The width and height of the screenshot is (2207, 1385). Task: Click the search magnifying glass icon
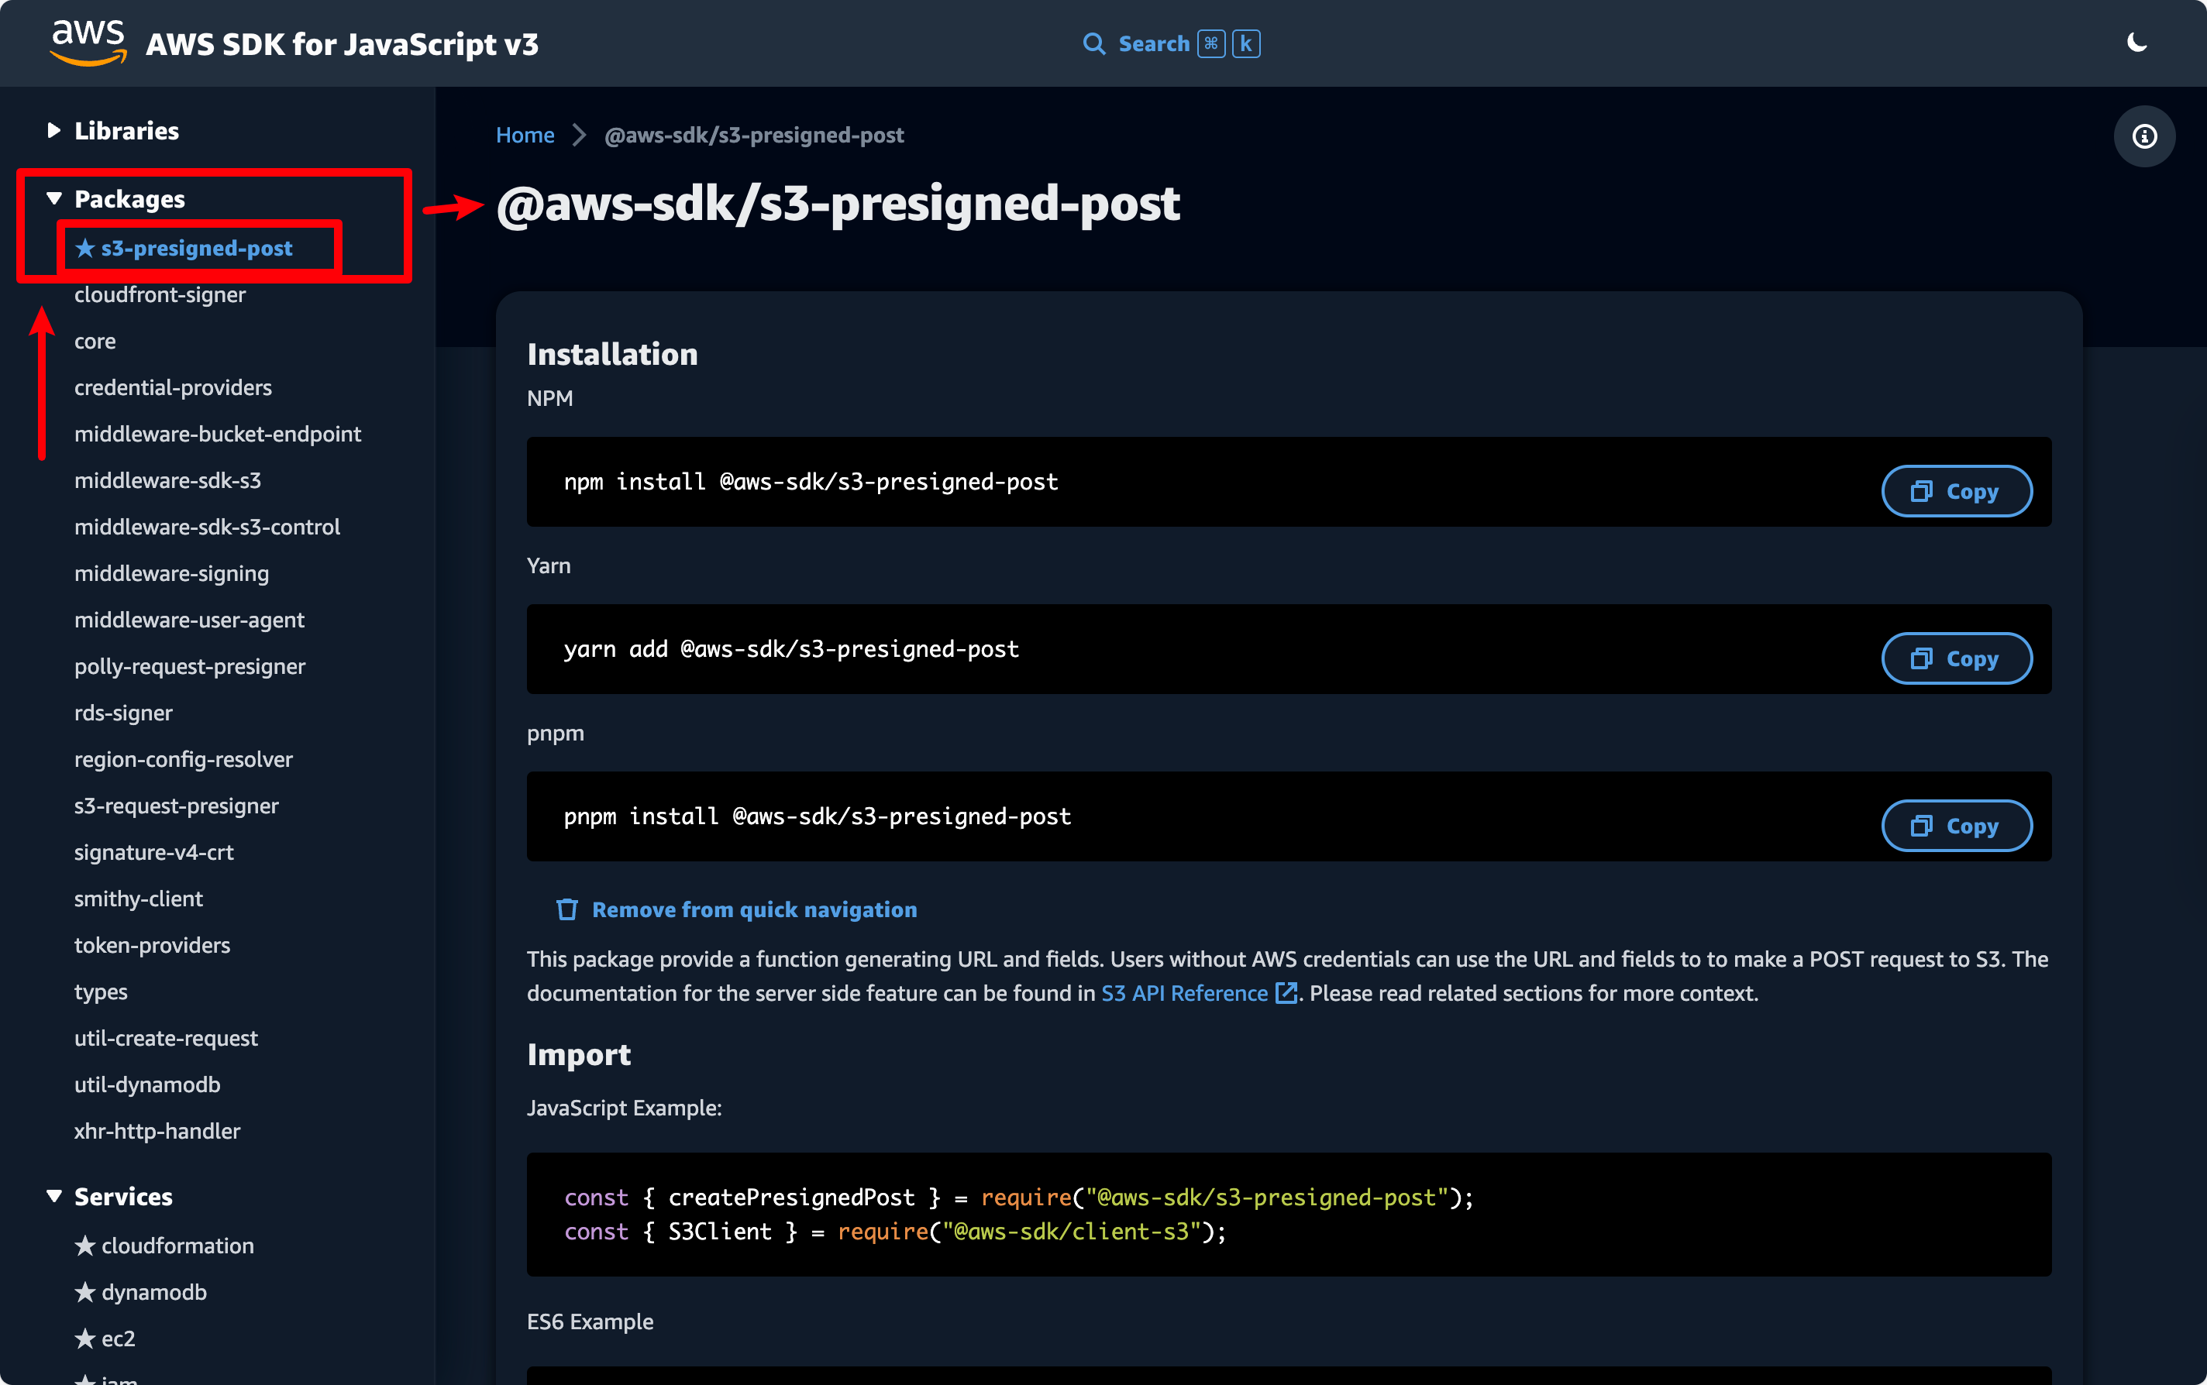click(x=1093, y=44)
